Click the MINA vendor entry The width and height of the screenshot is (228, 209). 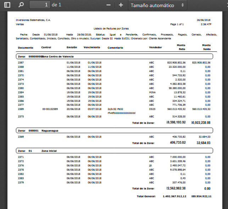[152, 92]
